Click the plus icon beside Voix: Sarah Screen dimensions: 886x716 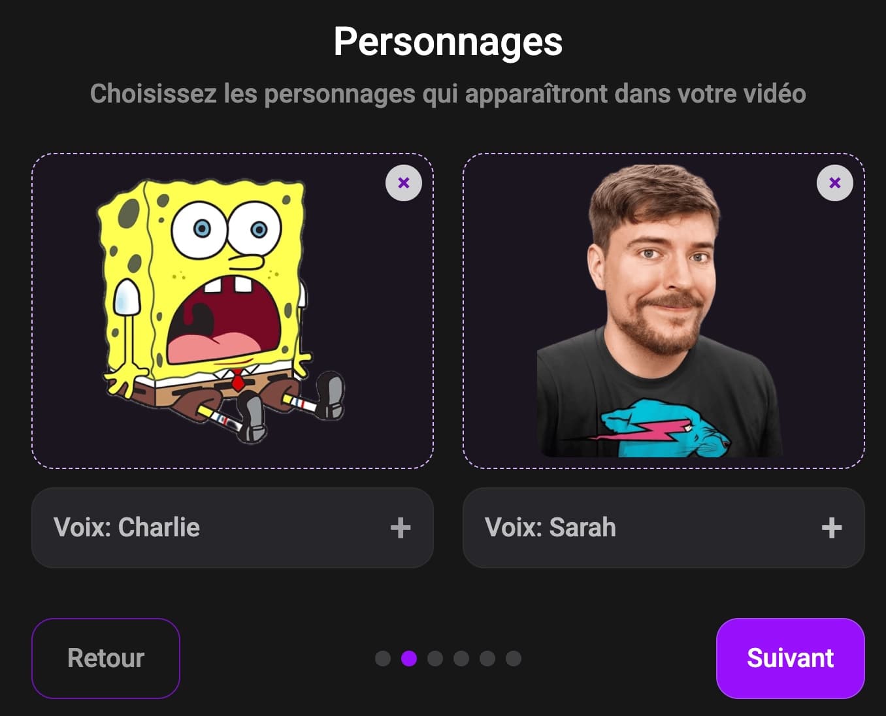pyautogui.click(x=832, y=528)
